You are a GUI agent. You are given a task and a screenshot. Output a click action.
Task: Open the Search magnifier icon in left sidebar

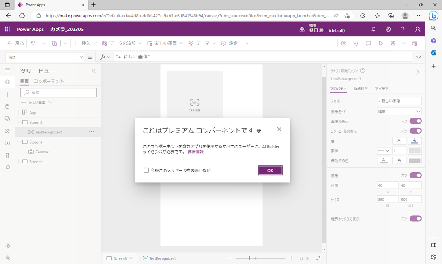tap(7, 167)
